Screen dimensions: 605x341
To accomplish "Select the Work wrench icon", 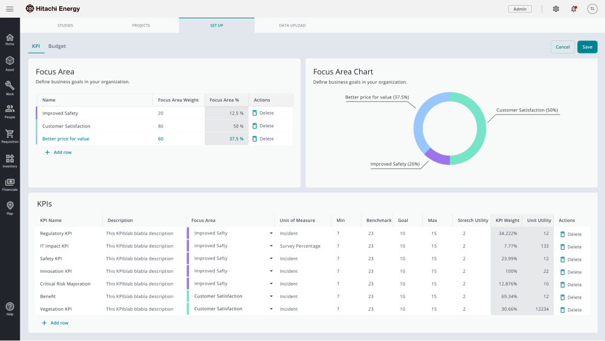I will (x=9, y=87).
